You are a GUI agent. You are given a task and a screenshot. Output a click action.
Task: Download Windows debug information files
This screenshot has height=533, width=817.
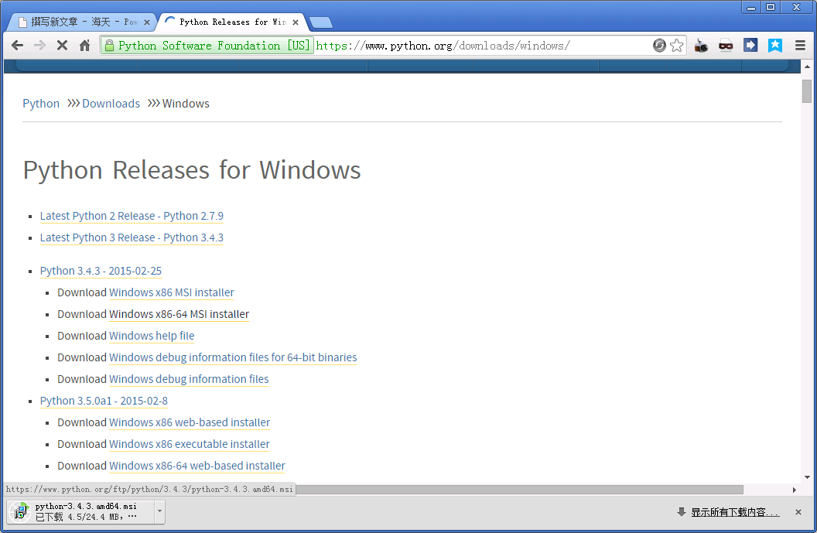tap(189, 379)
